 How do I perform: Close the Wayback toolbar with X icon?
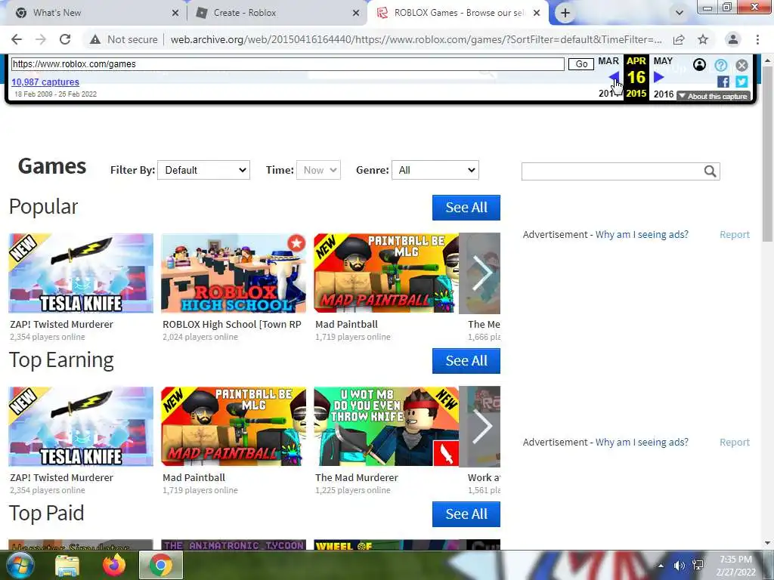coord(742,65)
